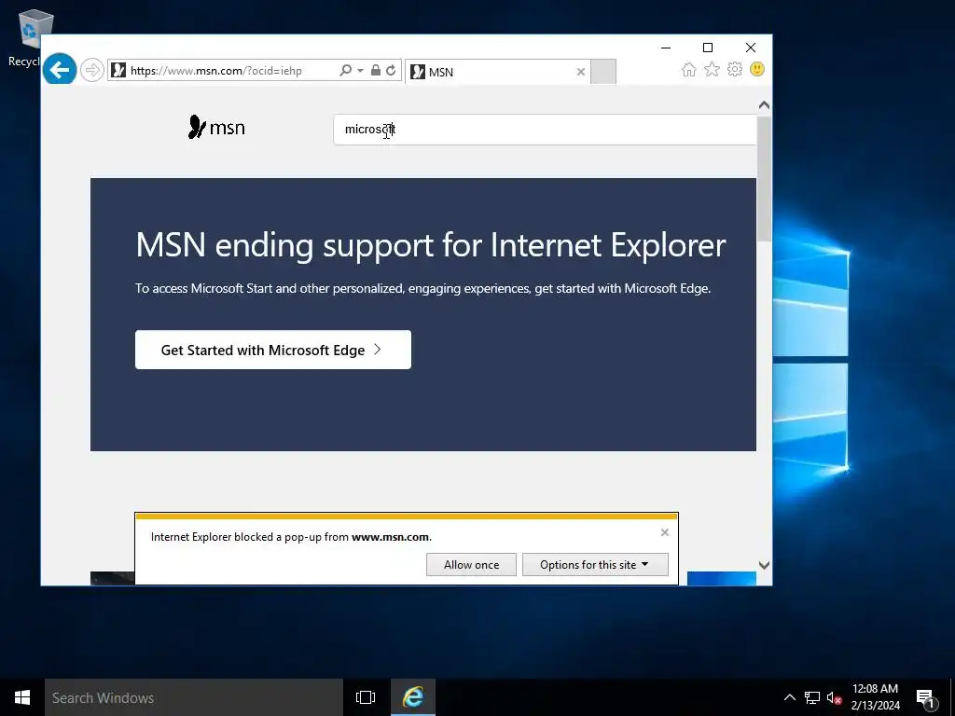The width and height of the screenshot is (955, 716).
Task: Show hidden system tray icons
Action: [789, 697]
